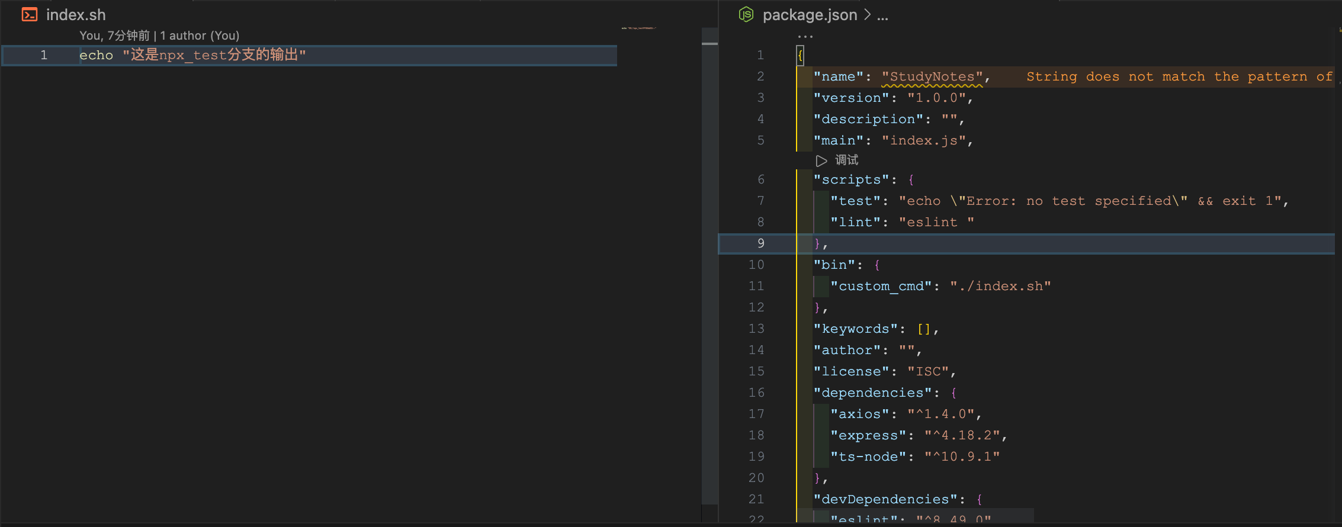This screenshot has height=527, width=1342.
Task: Click the "bin" key on line 10
Action: point(834,265)
